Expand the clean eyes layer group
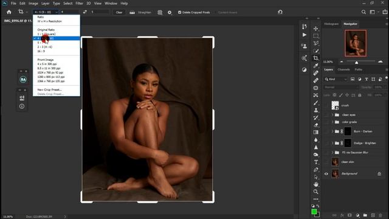This screenshot has height=219, width=389. [332, 115]
